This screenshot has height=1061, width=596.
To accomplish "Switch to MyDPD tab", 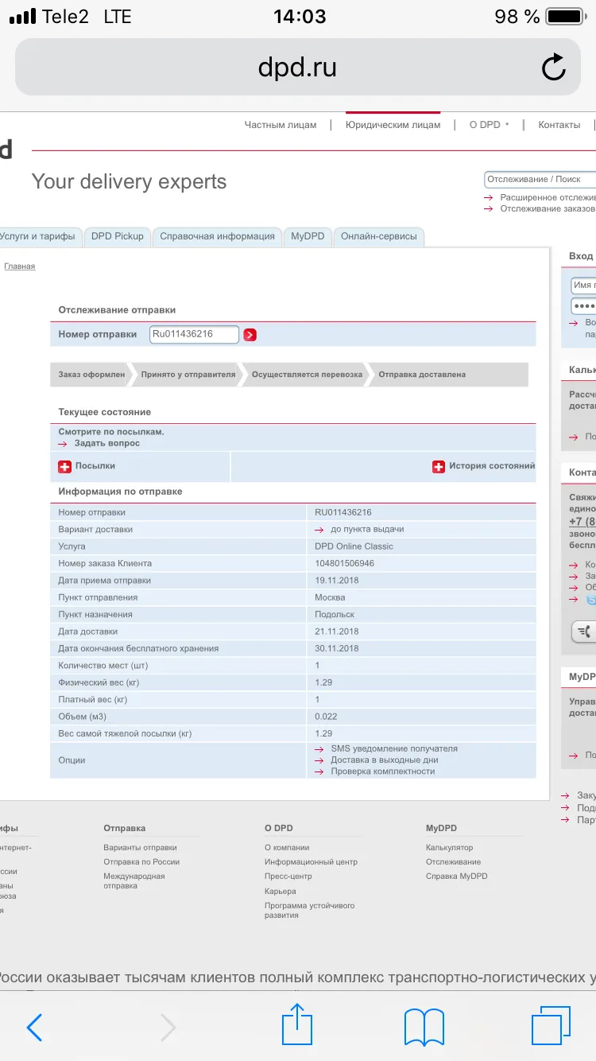I will (x=308, y=236).
